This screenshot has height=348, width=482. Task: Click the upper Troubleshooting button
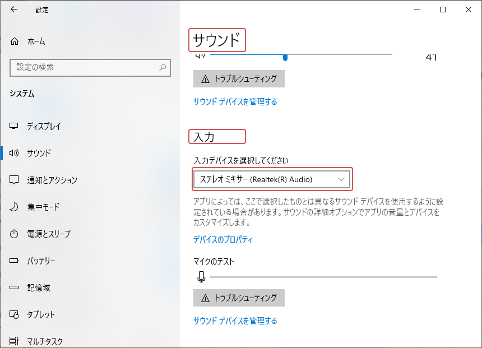(x=239, y=79)
